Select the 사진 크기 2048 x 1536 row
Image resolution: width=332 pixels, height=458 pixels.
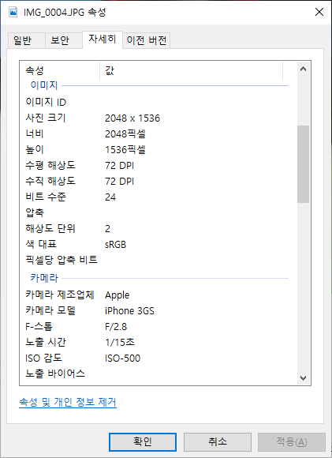point(159,118)
